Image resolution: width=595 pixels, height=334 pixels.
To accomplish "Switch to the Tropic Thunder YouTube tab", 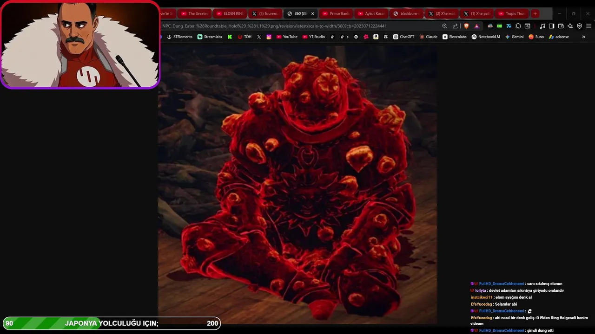I will [511, 13].
